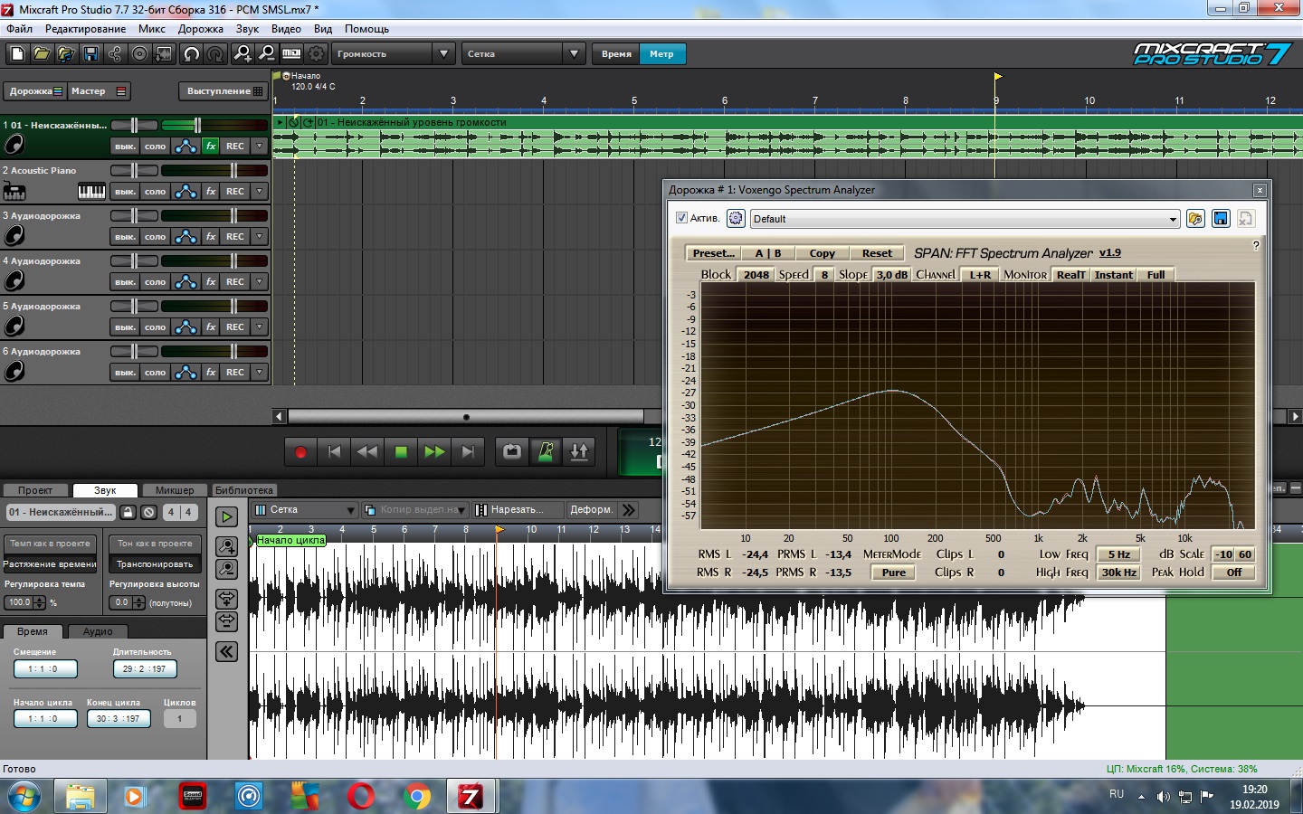Toggle the Актив. checkbox in plugin window
Image resolution: width=1303 pixels, height=814 pixels.
[x=681, y=218]
